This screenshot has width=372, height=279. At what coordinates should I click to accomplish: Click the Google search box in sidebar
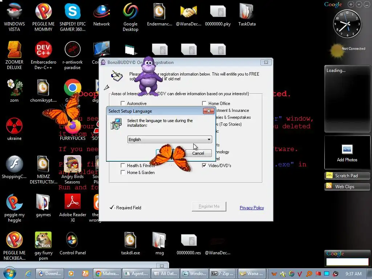347,262
